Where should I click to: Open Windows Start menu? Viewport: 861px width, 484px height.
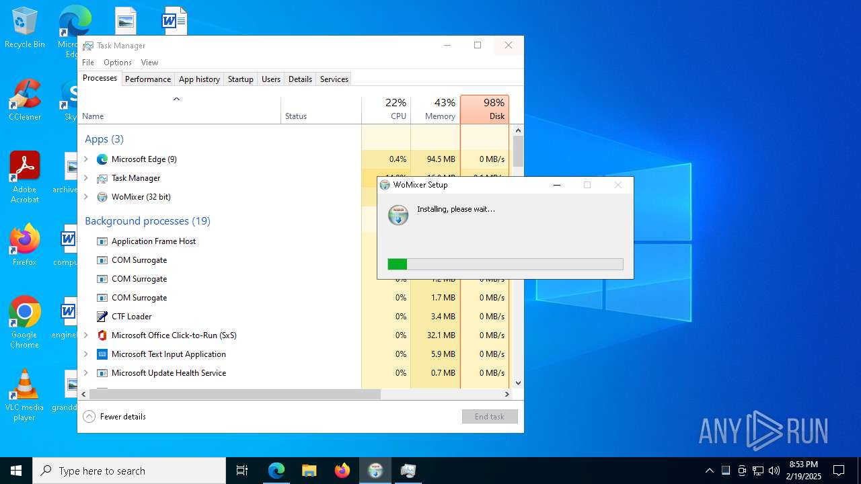16,471
